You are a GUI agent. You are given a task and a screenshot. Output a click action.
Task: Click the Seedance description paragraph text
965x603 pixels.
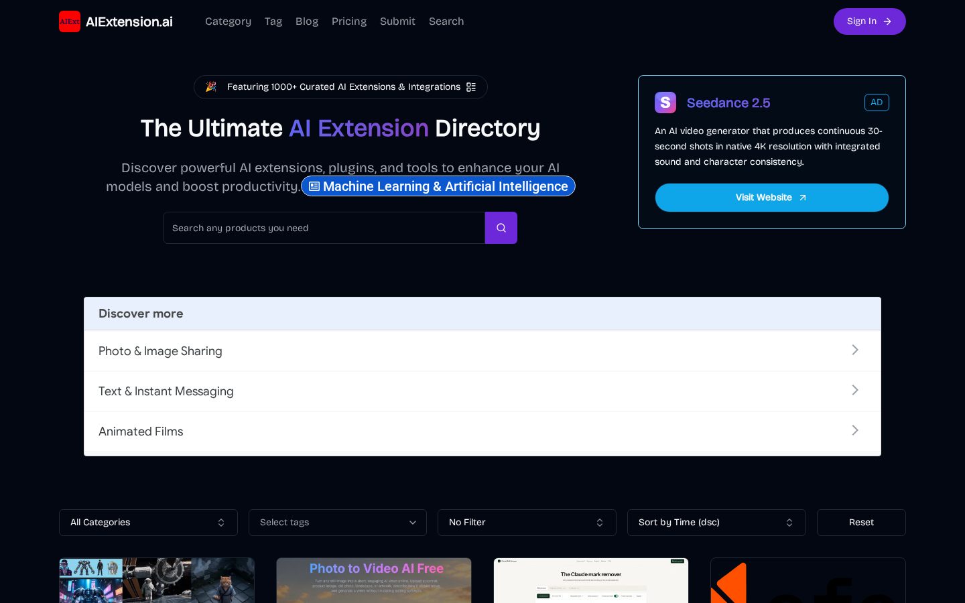pos(769,146)
